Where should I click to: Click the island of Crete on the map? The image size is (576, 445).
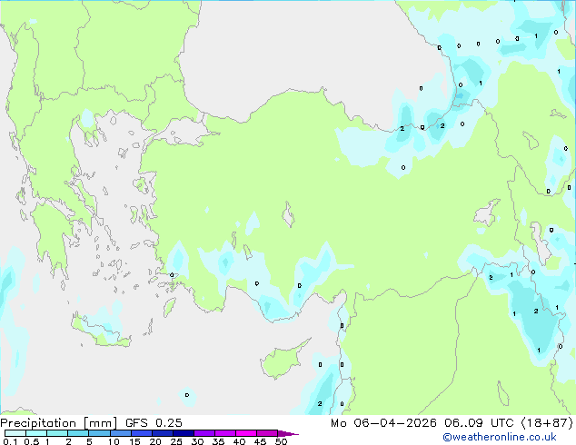[x=99, y=331]
